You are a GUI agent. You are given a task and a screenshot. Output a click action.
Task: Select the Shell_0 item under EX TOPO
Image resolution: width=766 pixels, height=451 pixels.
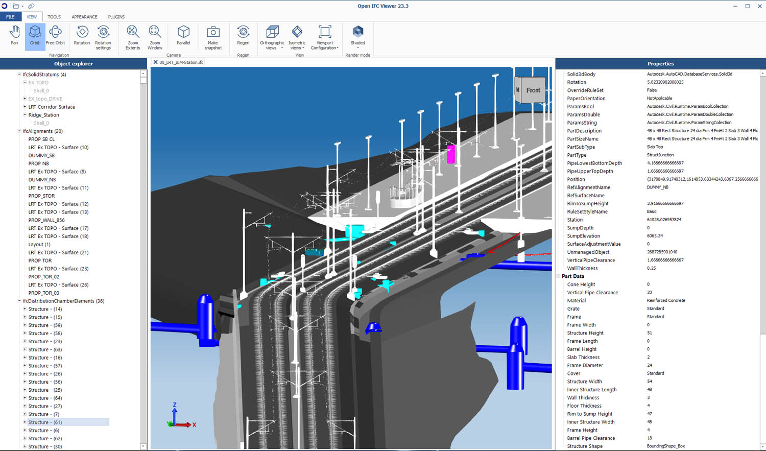coord(41,91)
